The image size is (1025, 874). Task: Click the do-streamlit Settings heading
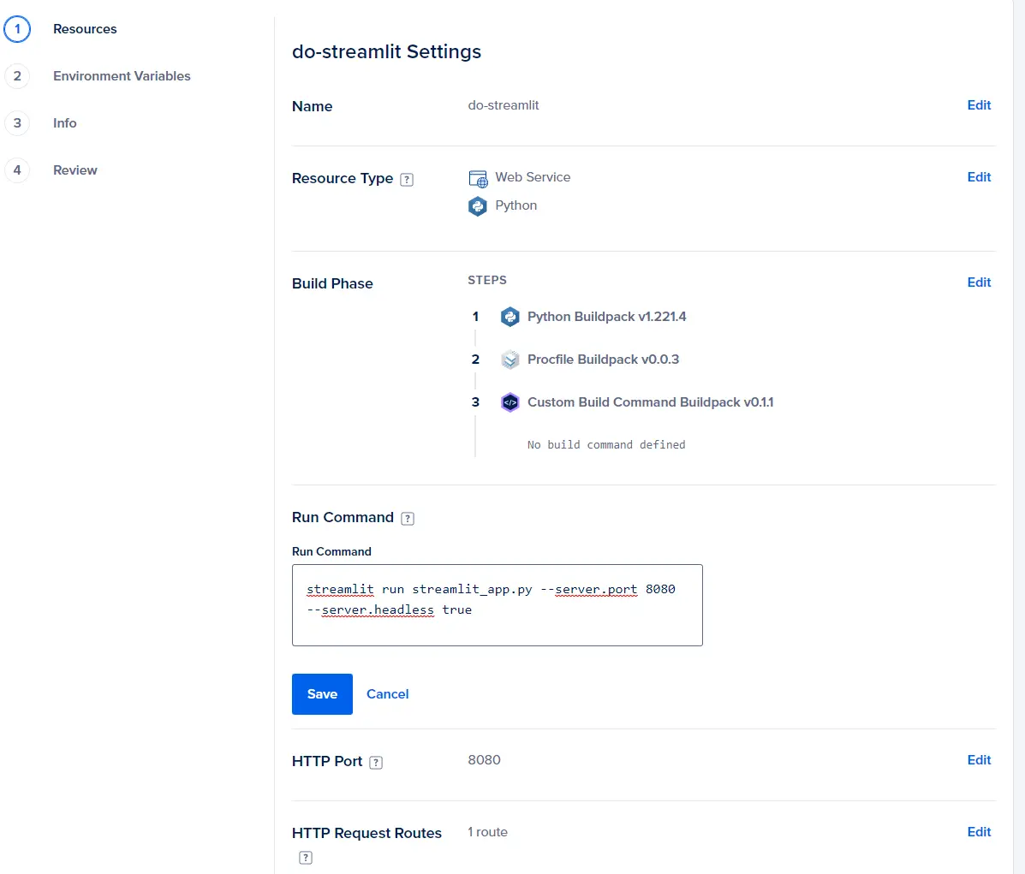tap(386, 51)
